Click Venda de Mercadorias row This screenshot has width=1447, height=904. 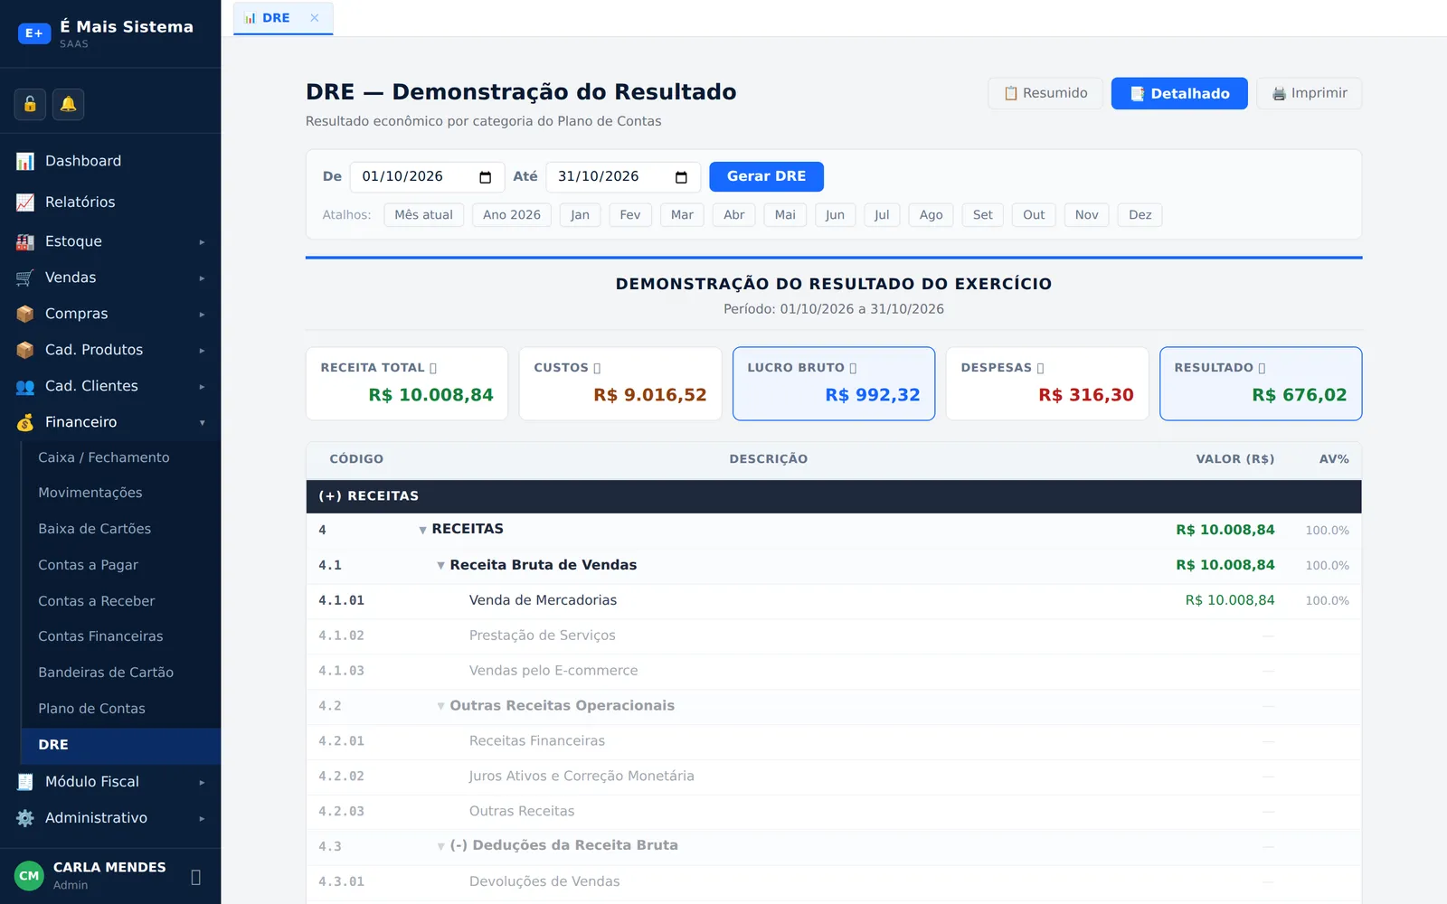coord(834,601)
